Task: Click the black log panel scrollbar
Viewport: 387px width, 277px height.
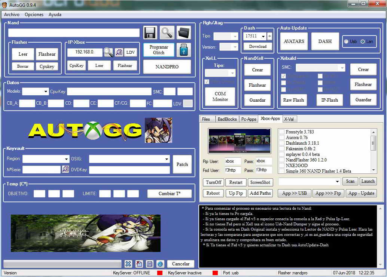Action: [x=380, y=236]
